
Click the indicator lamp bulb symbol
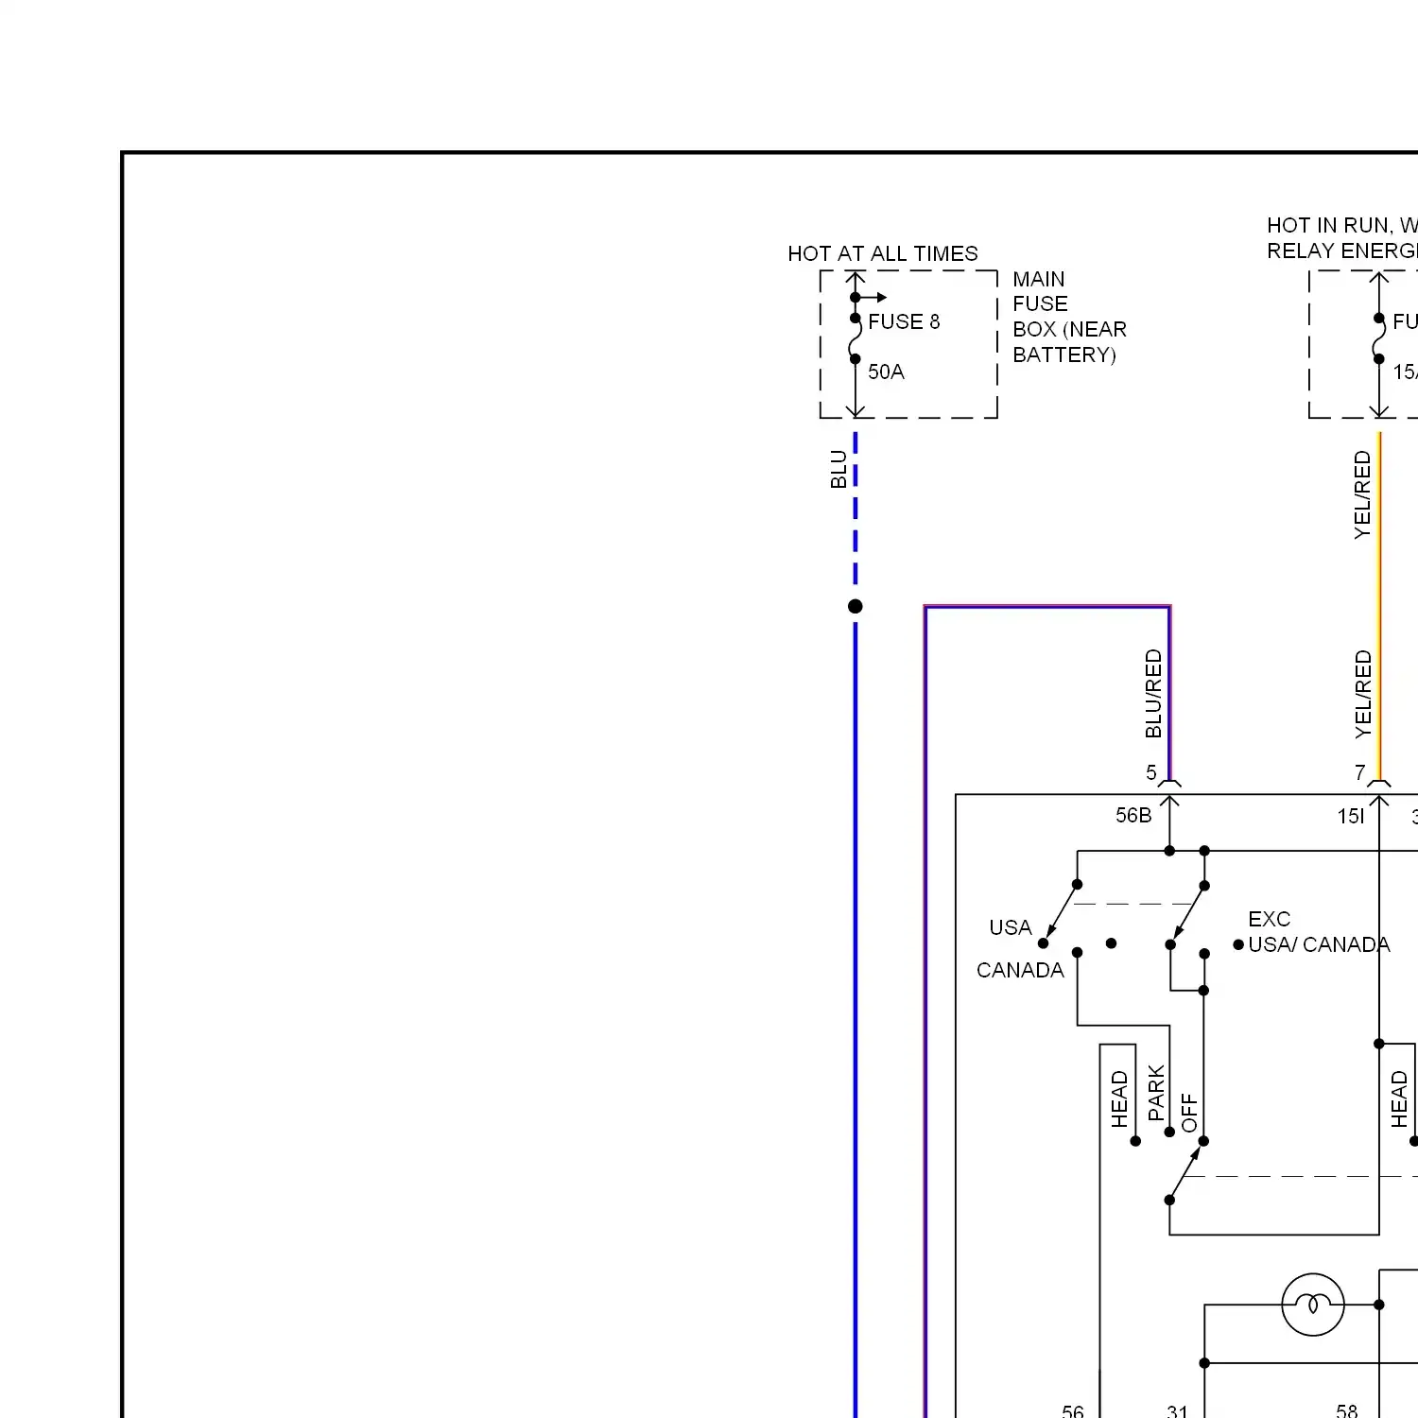coord(1312,1305)
